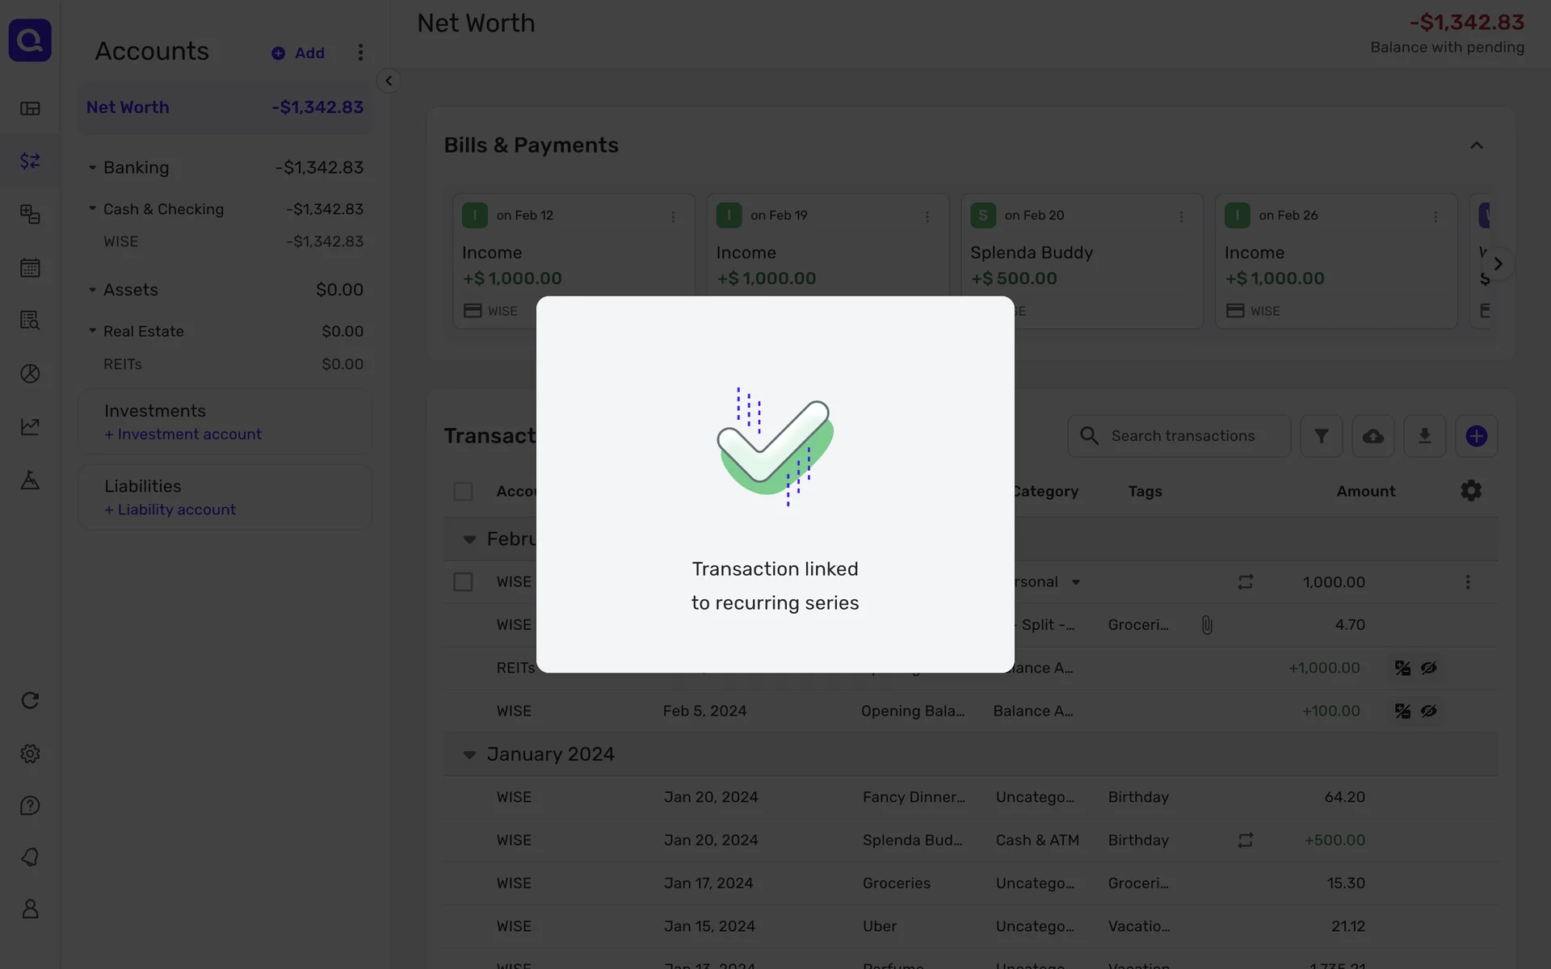
Task: Open the notifications bell icon
Action: tap(30, 858)
